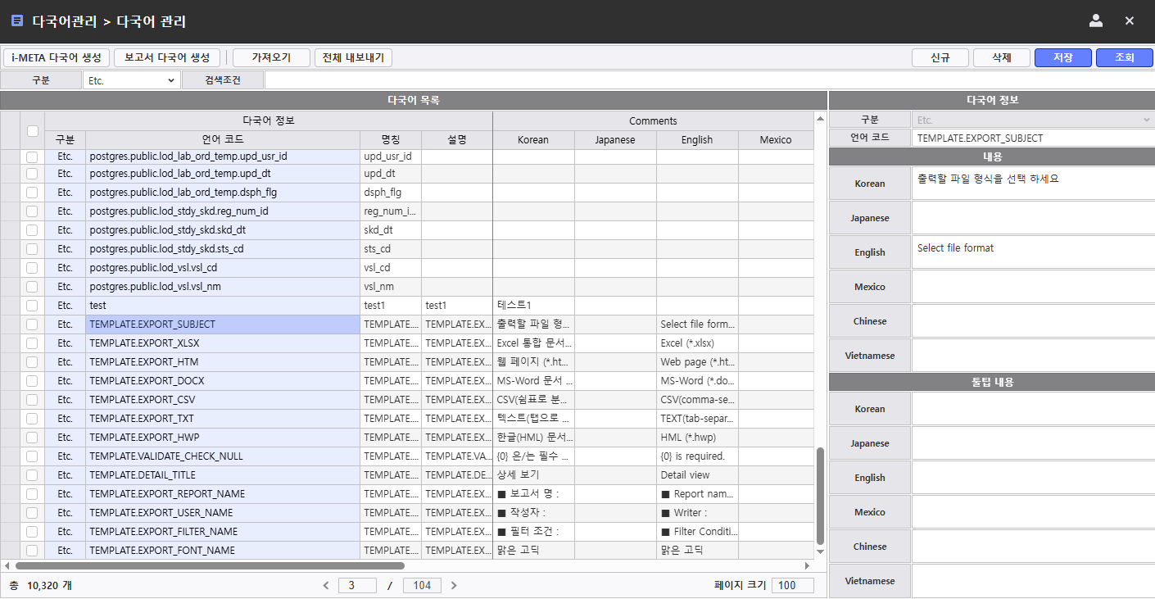Click the 페이지 크기 input field

pyautogui.click(x=793, y=585)
